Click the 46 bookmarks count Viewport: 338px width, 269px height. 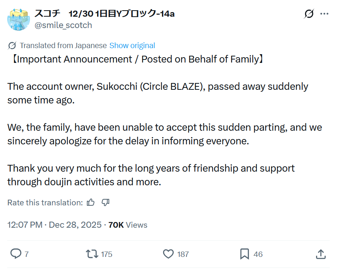click(x=258, y=254)
